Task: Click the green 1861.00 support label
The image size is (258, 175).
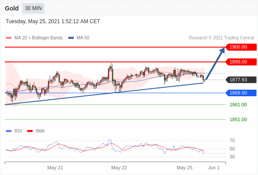Action: [x=238, y=105]
